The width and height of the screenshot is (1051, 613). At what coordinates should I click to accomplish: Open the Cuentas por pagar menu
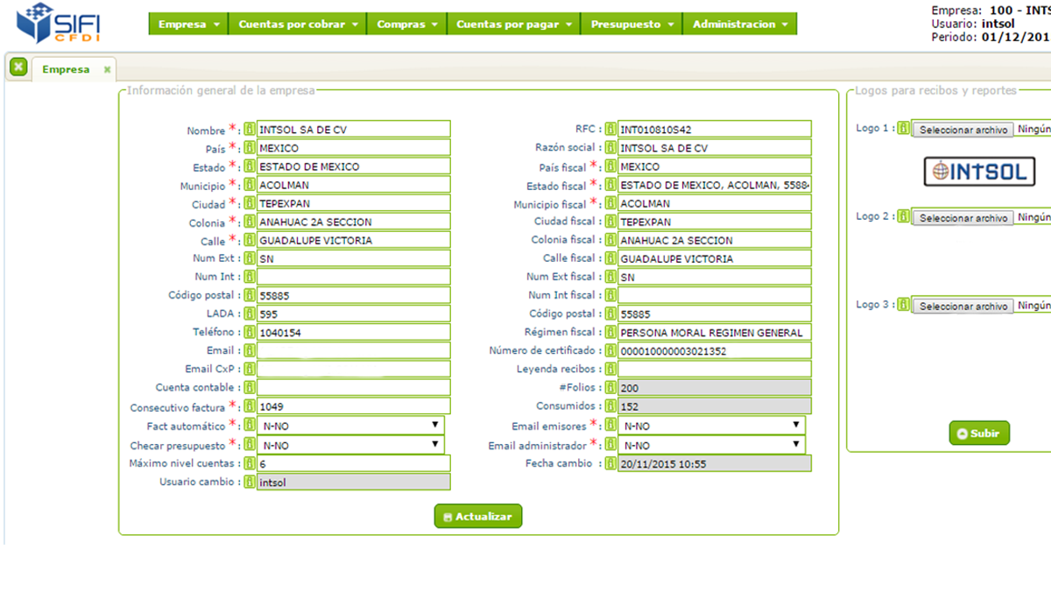coord(513,25)
